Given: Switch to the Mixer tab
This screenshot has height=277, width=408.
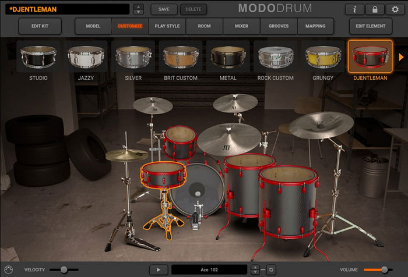Looking at the screenshot, I should (241, 26).
